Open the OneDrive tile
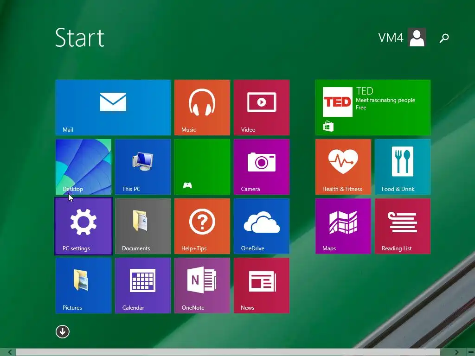The width and height of the screenshot is (475, 356). pyautogui.click(x=262, y=226)
